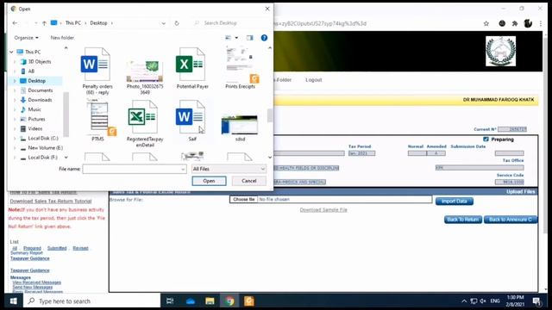Expand the Local Disk (F:) node
This screenshot has height=310, width=552.
coord(15,158)
